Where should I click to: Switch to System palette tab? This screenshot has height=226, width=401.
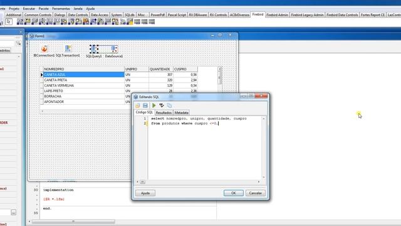tap(117, 15)
